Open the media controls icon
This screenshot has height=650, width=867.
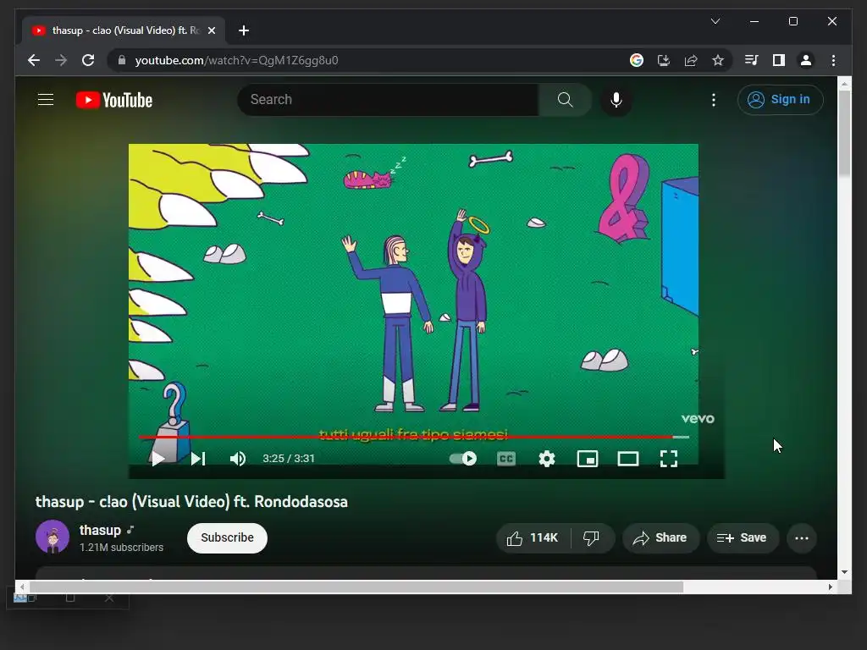point(752,60)
